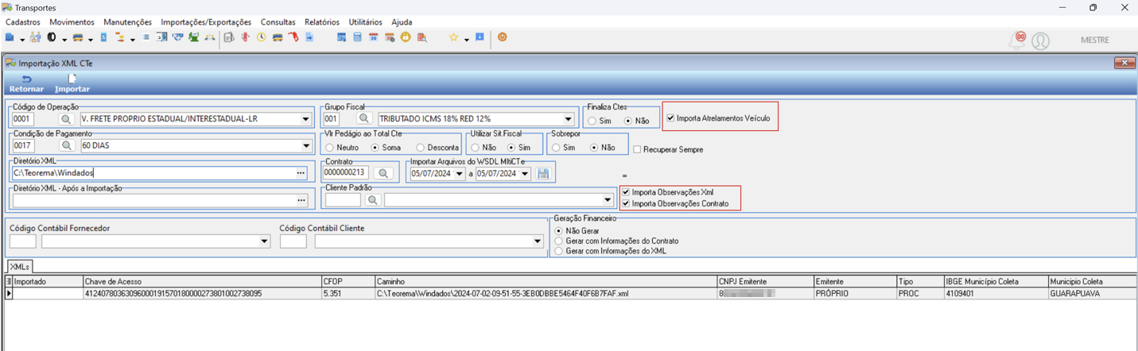
Task: Uncheck Importa Observações Xml checkbox
Action: [626, 192]
